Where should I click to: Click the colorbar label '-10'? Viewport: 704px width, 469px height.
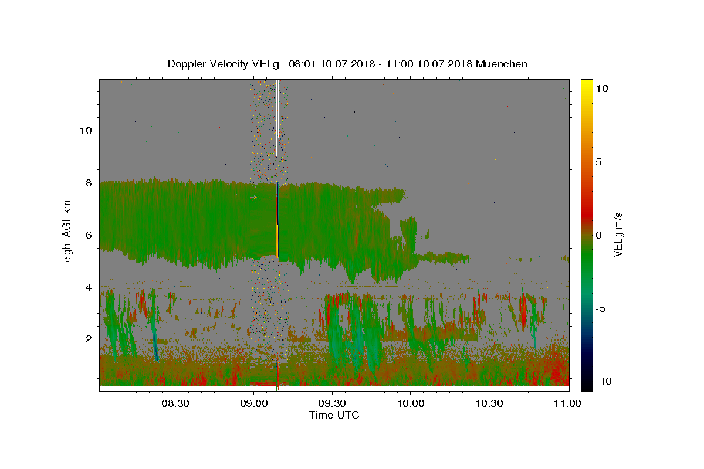(603, 382)
